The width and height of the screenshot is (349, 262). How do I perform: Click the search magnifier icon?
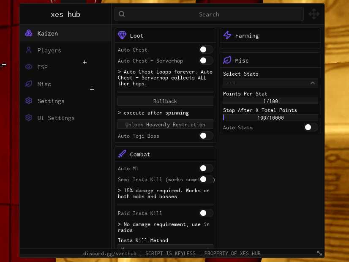[122, 14]
